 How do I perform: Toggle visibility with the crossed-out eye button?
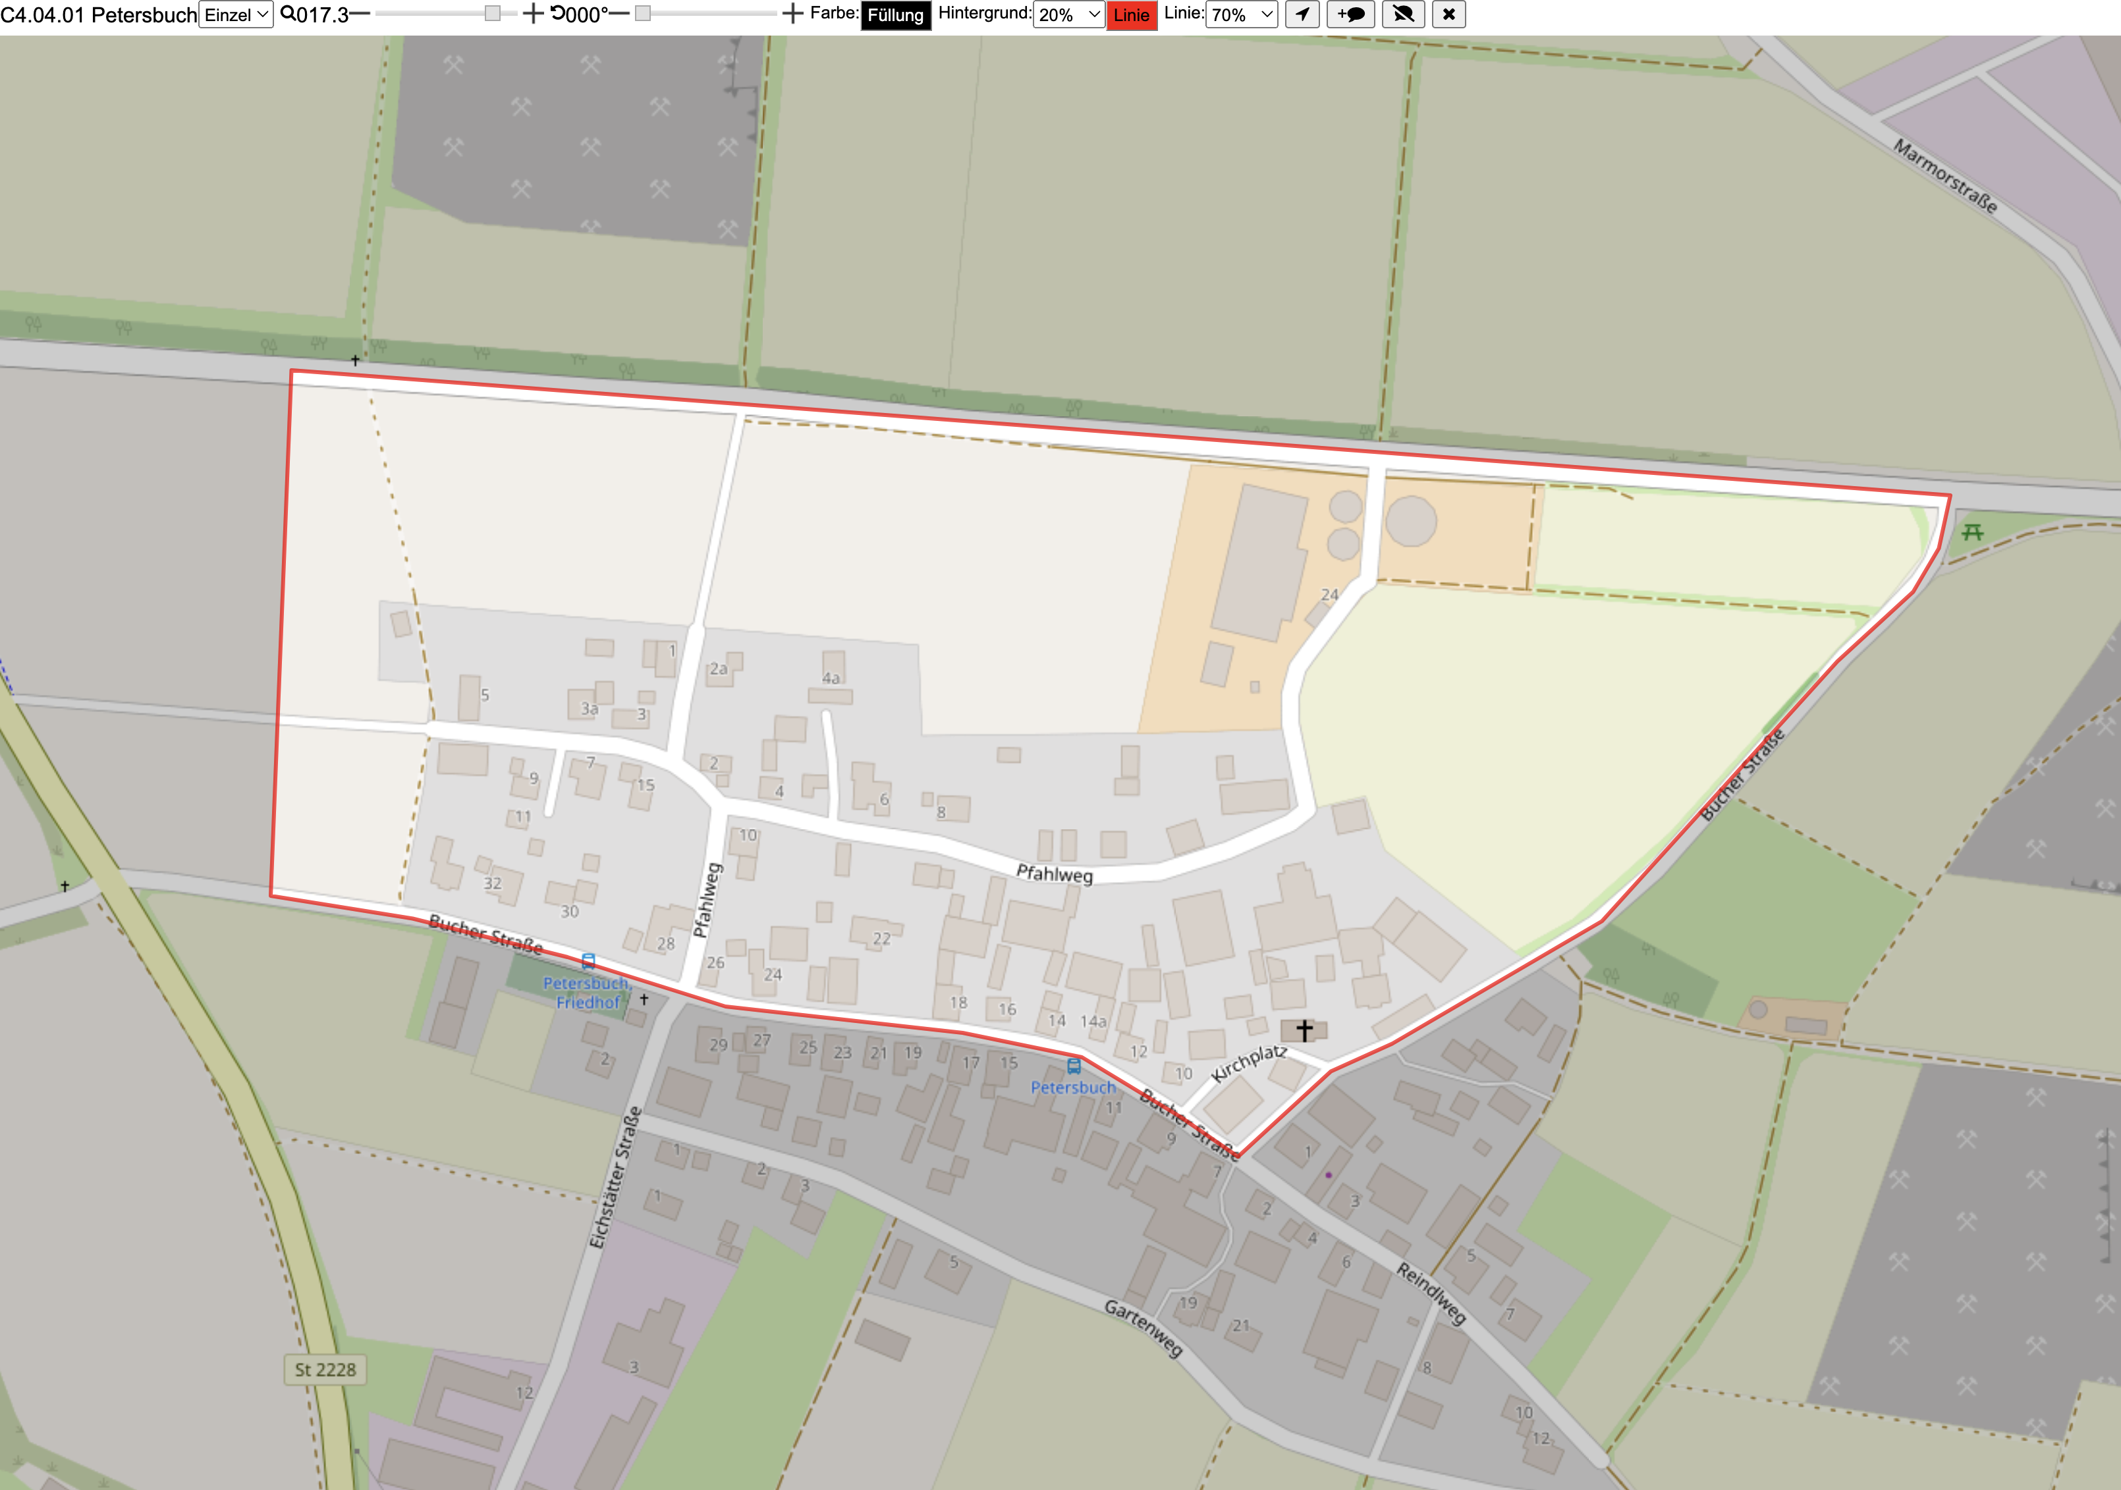point(1403,14)
